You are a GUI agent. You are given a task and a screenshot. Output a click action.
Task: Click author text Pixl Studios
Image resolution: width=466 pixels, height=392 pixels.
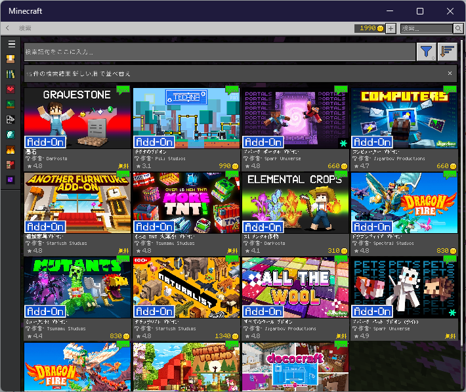[x=170, y=158]
